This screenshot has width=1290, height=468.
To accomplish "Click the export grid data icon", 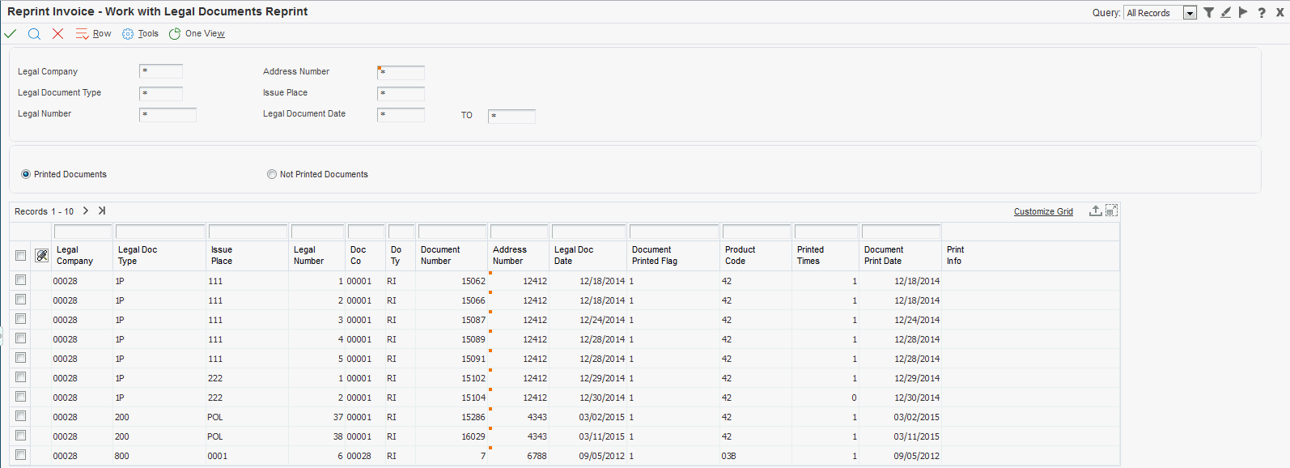I will tap(1095, 211).
